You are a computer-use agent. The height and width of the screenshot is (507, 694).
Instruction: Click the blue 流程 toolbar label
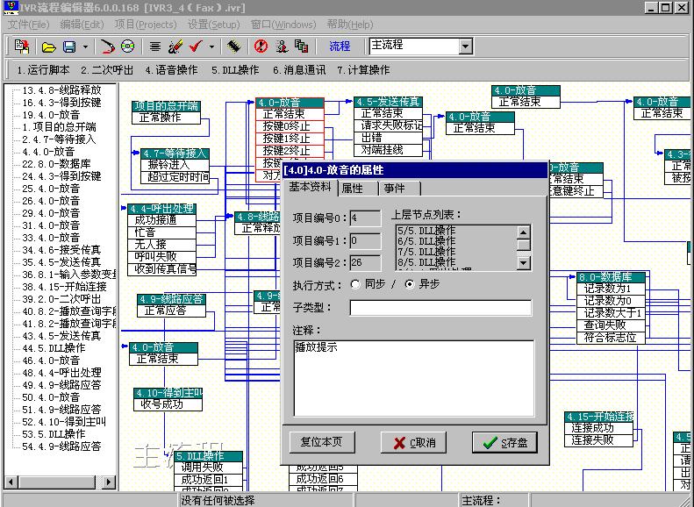tap(340, 46)
